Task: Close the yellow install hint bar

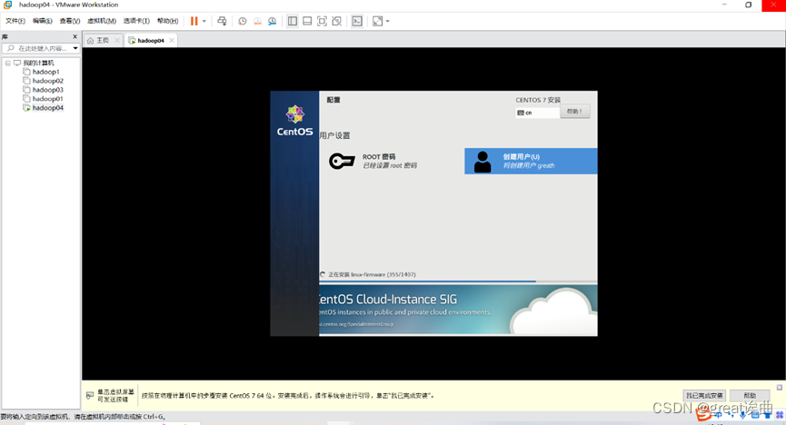Action: click(780, 388)
